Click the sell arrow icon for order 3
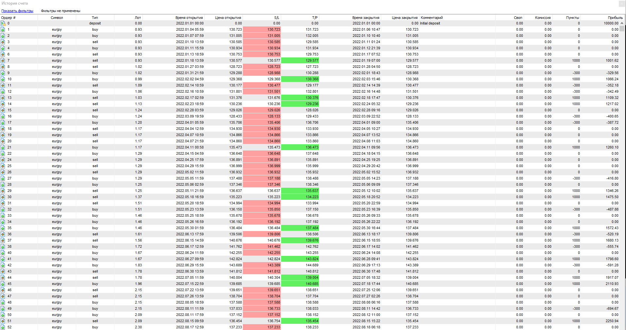Viewport: 626px width, 330px height. pyautogui.click(x=3, y=42)
